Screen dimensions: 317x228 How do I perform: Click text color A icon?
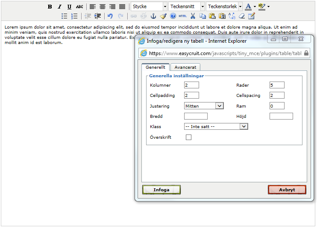(248, 7)
